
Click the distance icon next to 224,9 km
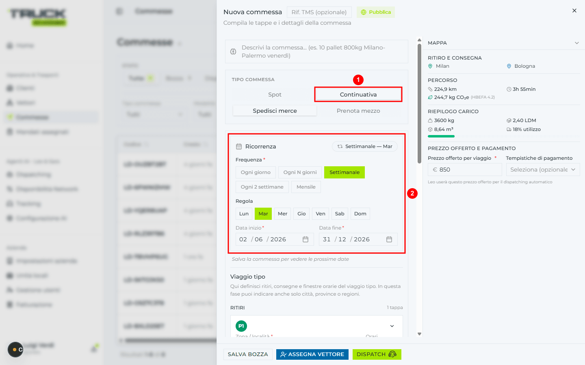coord(430,89)
